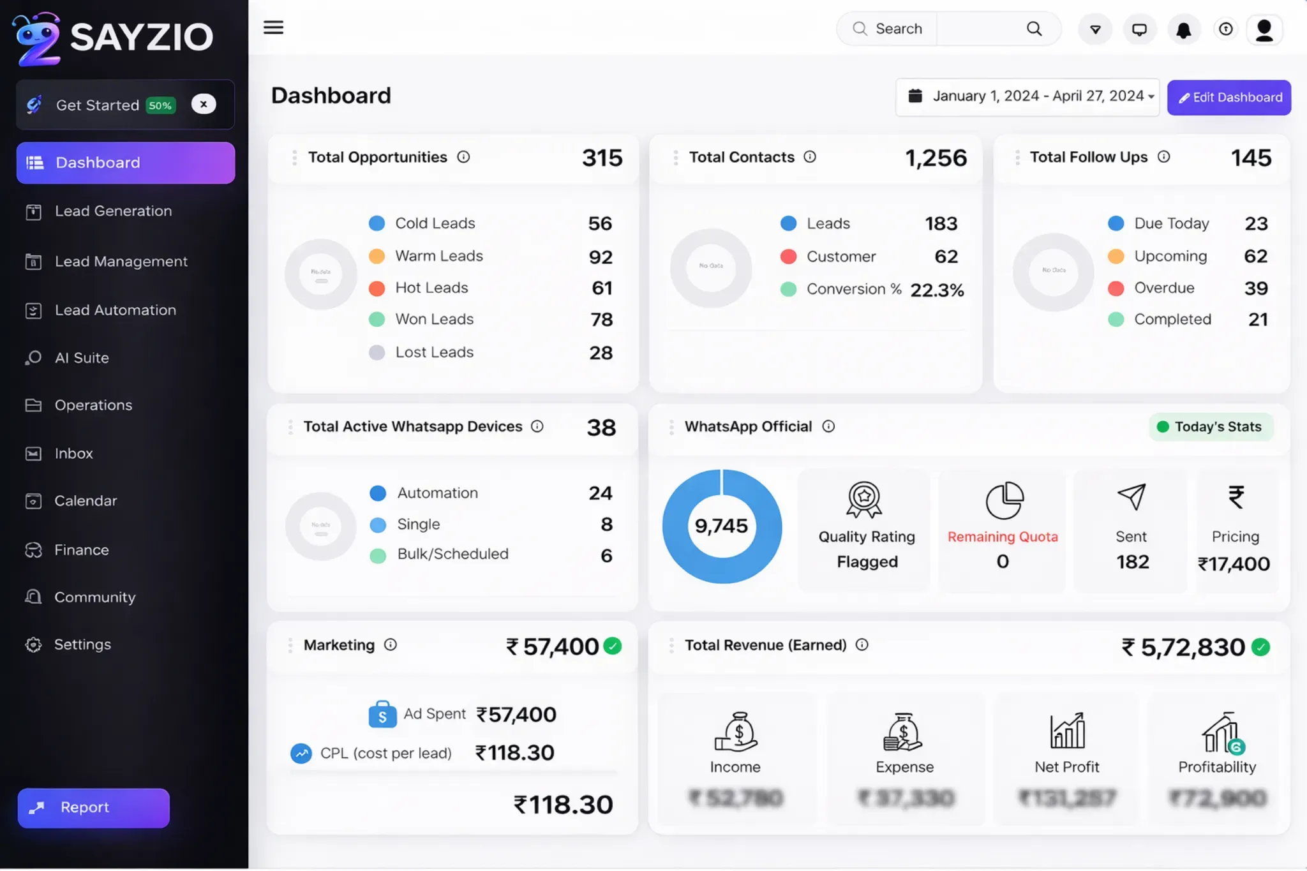Click the info icon next to WhatsApp Official
1307x871 pixels.
828,426
